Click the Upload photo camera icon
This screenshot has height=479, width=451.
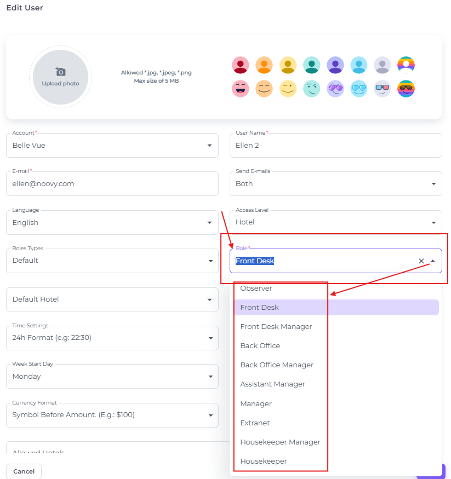click(x=60, y=71)
